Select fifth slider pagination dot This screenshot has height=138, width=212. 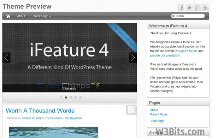80,98
